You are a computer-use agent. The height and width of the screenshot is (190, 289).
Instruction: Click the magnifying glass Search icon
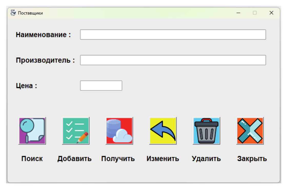[32, 131]
